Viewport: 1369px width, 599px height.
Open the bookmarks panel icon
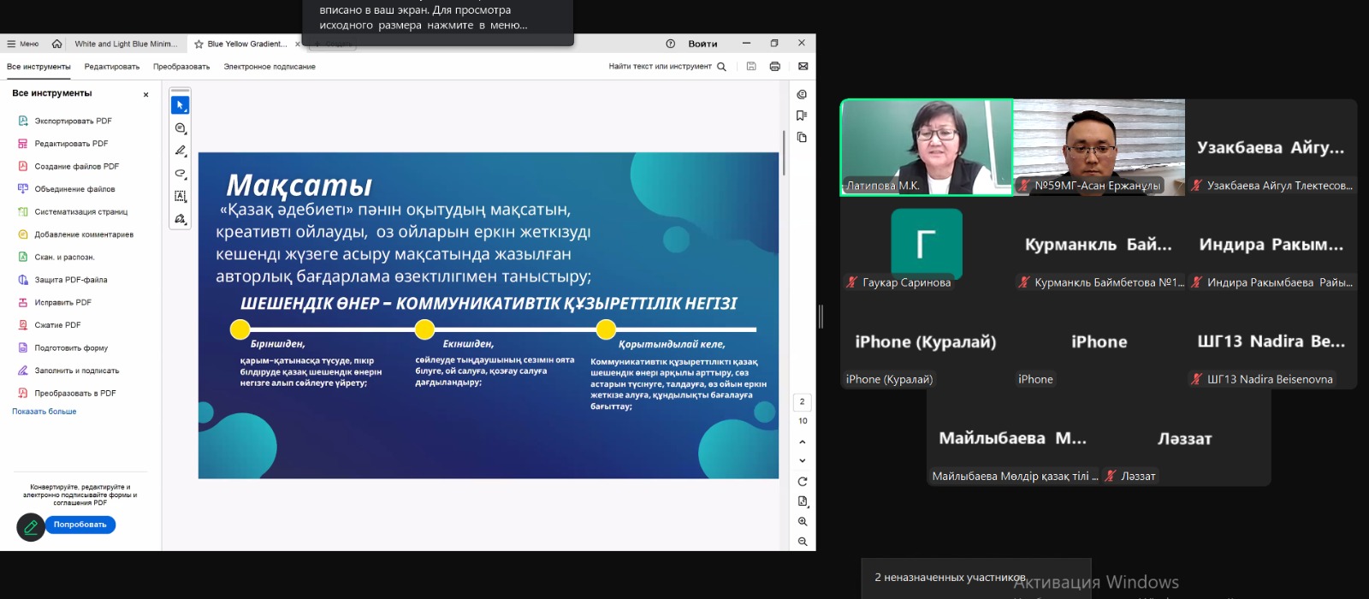click(802, 116)
